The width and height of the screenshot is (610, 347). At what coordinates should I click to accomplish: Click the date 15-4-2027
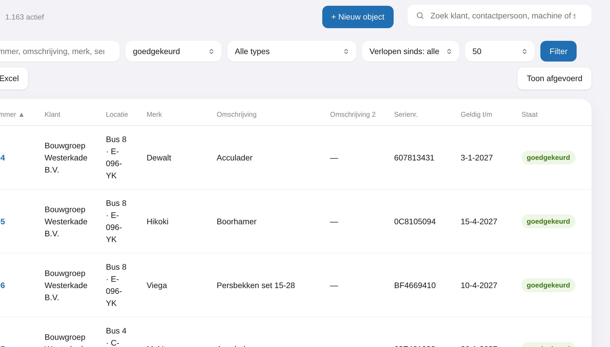(479, 222)
